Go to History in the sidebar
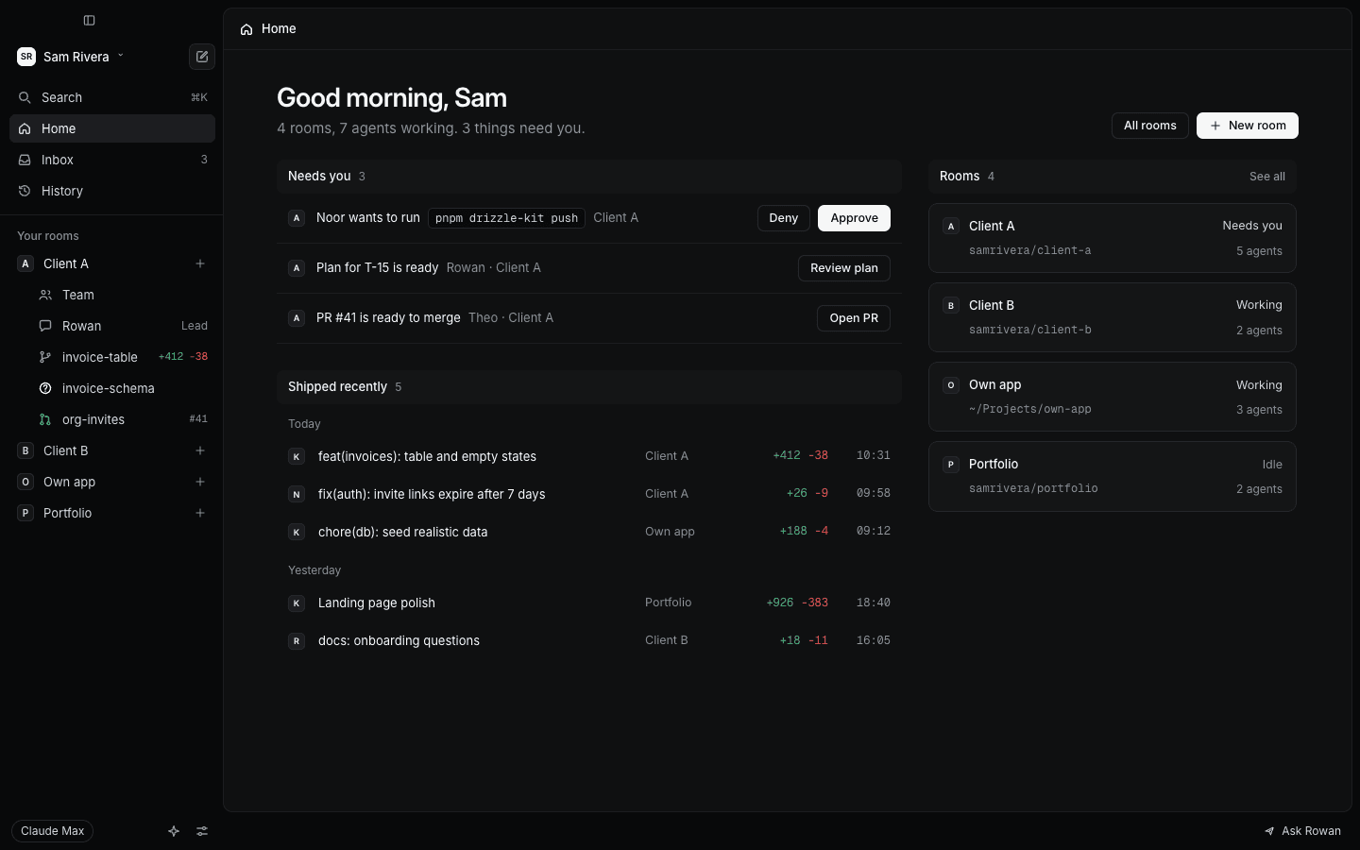This screenshot has height=850, width=1360. click(x=112, y=191)
